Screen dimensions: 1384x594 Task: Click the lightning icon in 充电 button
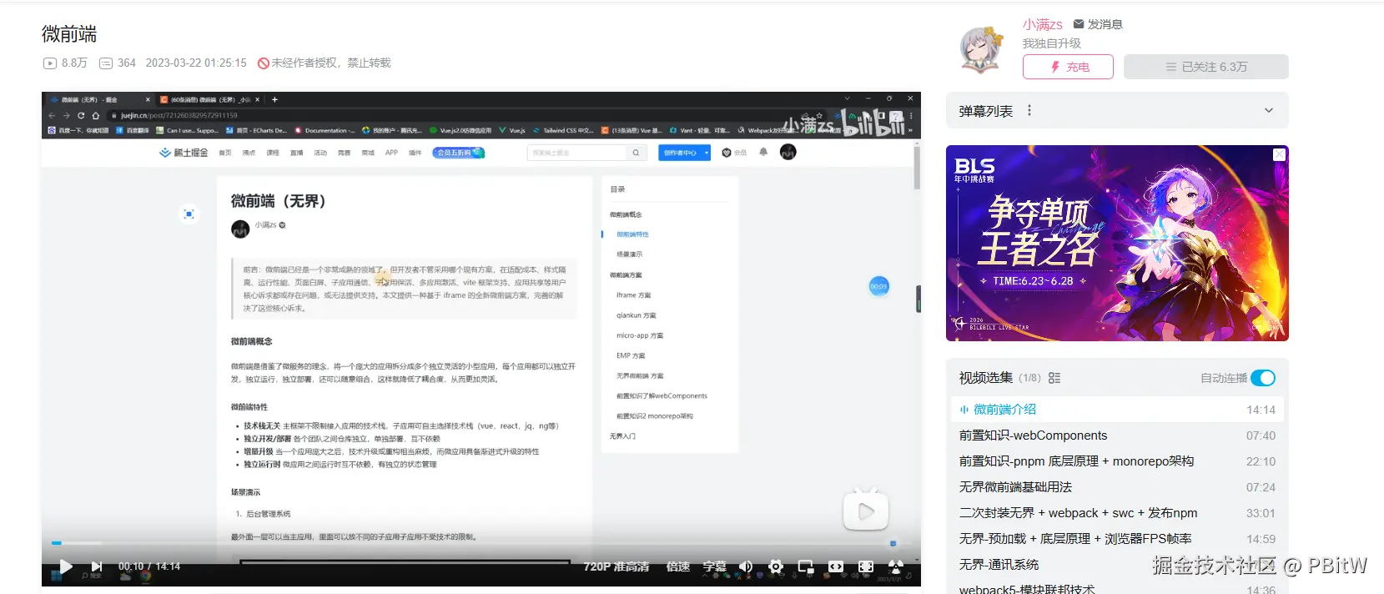point(1055,67)
